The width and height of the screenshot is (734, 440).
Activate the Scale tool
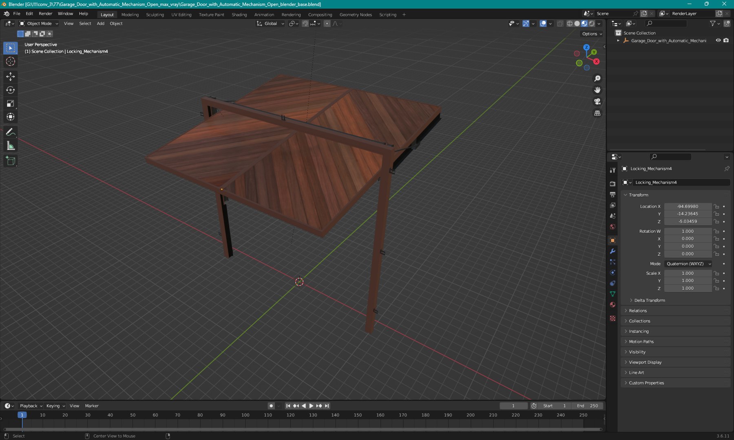point(11,103)
